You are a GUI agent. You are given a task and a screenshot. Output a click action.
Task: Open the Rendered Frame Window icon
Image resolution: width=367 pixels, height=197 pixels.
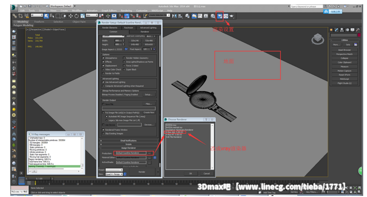tap(226, 16)
